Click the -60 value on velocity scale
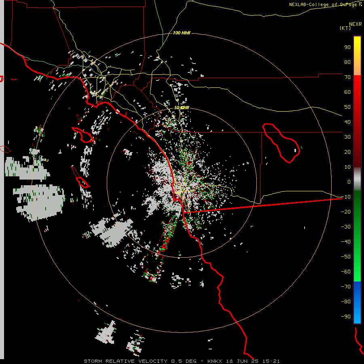 pos(346,272)
